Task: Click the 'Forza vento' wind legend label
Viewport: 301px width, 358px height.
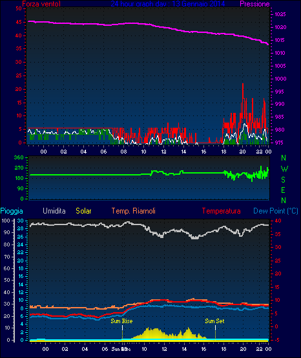Action: [x=41, y=4]
